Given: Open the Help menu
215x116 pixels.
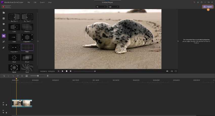Looking at the screenshot, I should tap(50, 2).
